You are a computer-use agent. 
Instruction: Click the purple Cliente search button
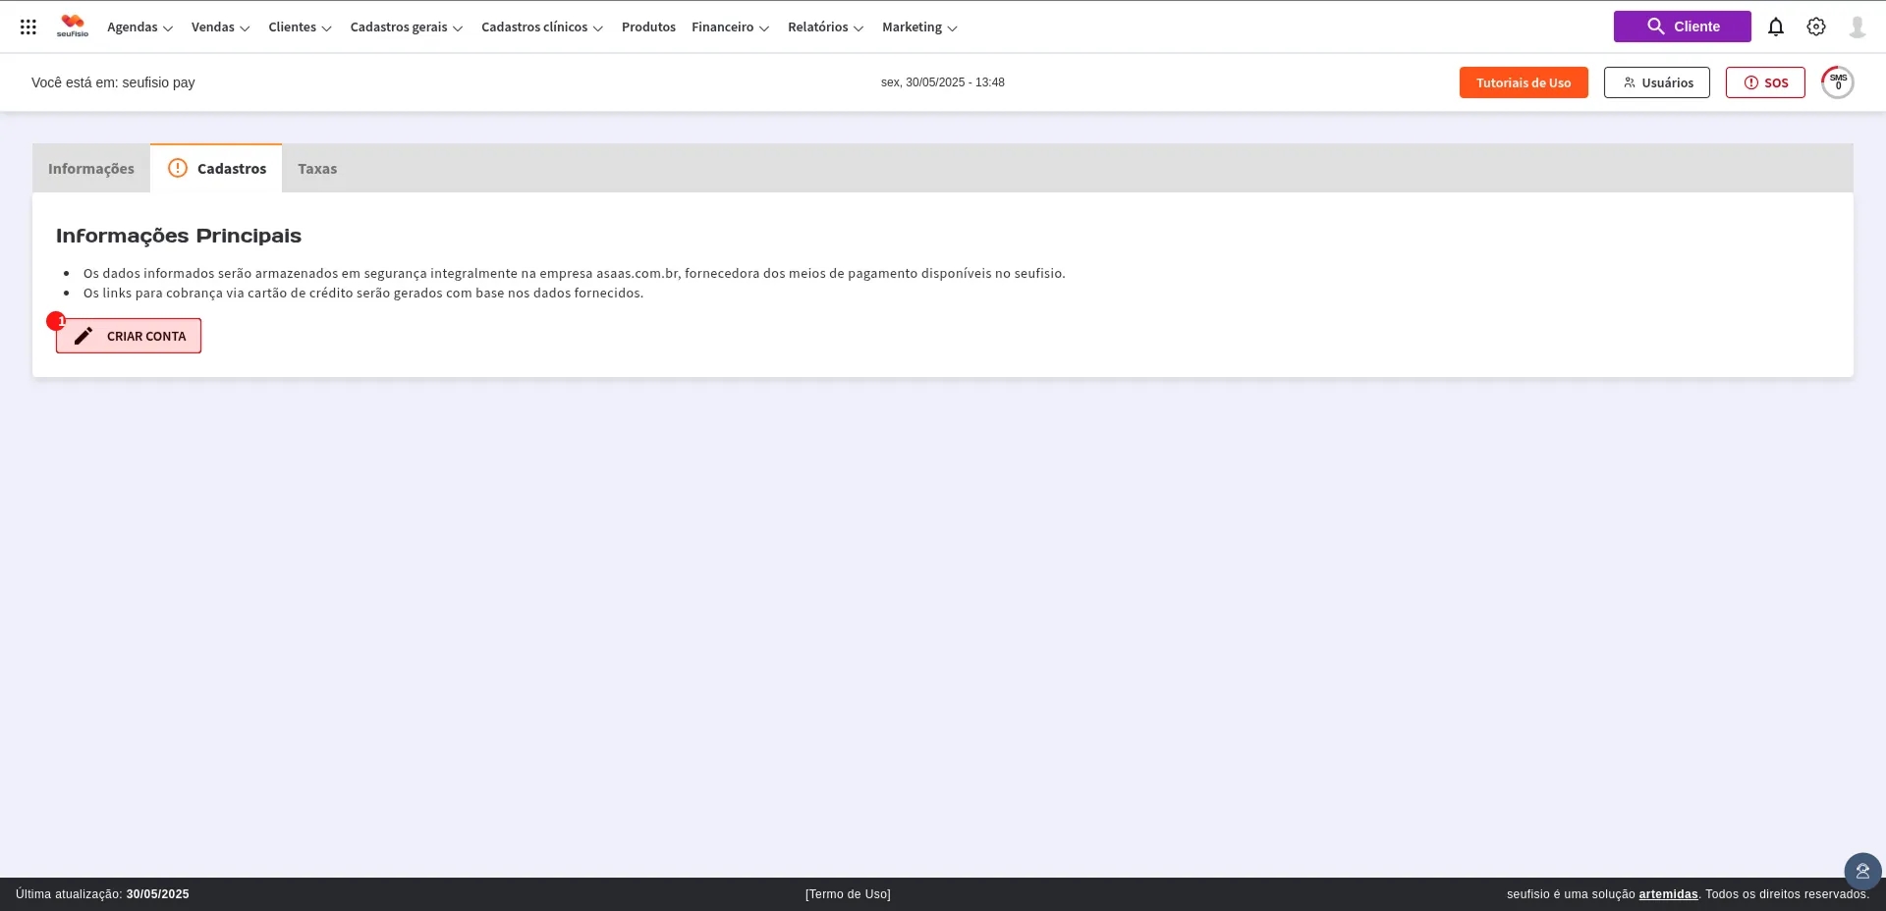point(1682,27)
